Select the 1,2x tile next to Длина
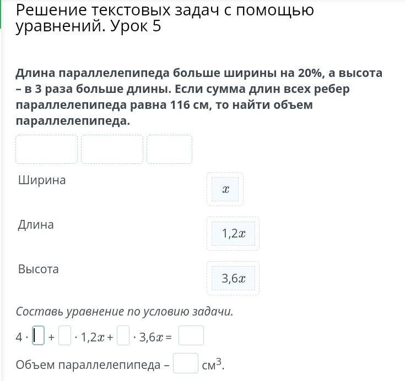The height and width of the screenshot is (381, 405). (233, 234)
